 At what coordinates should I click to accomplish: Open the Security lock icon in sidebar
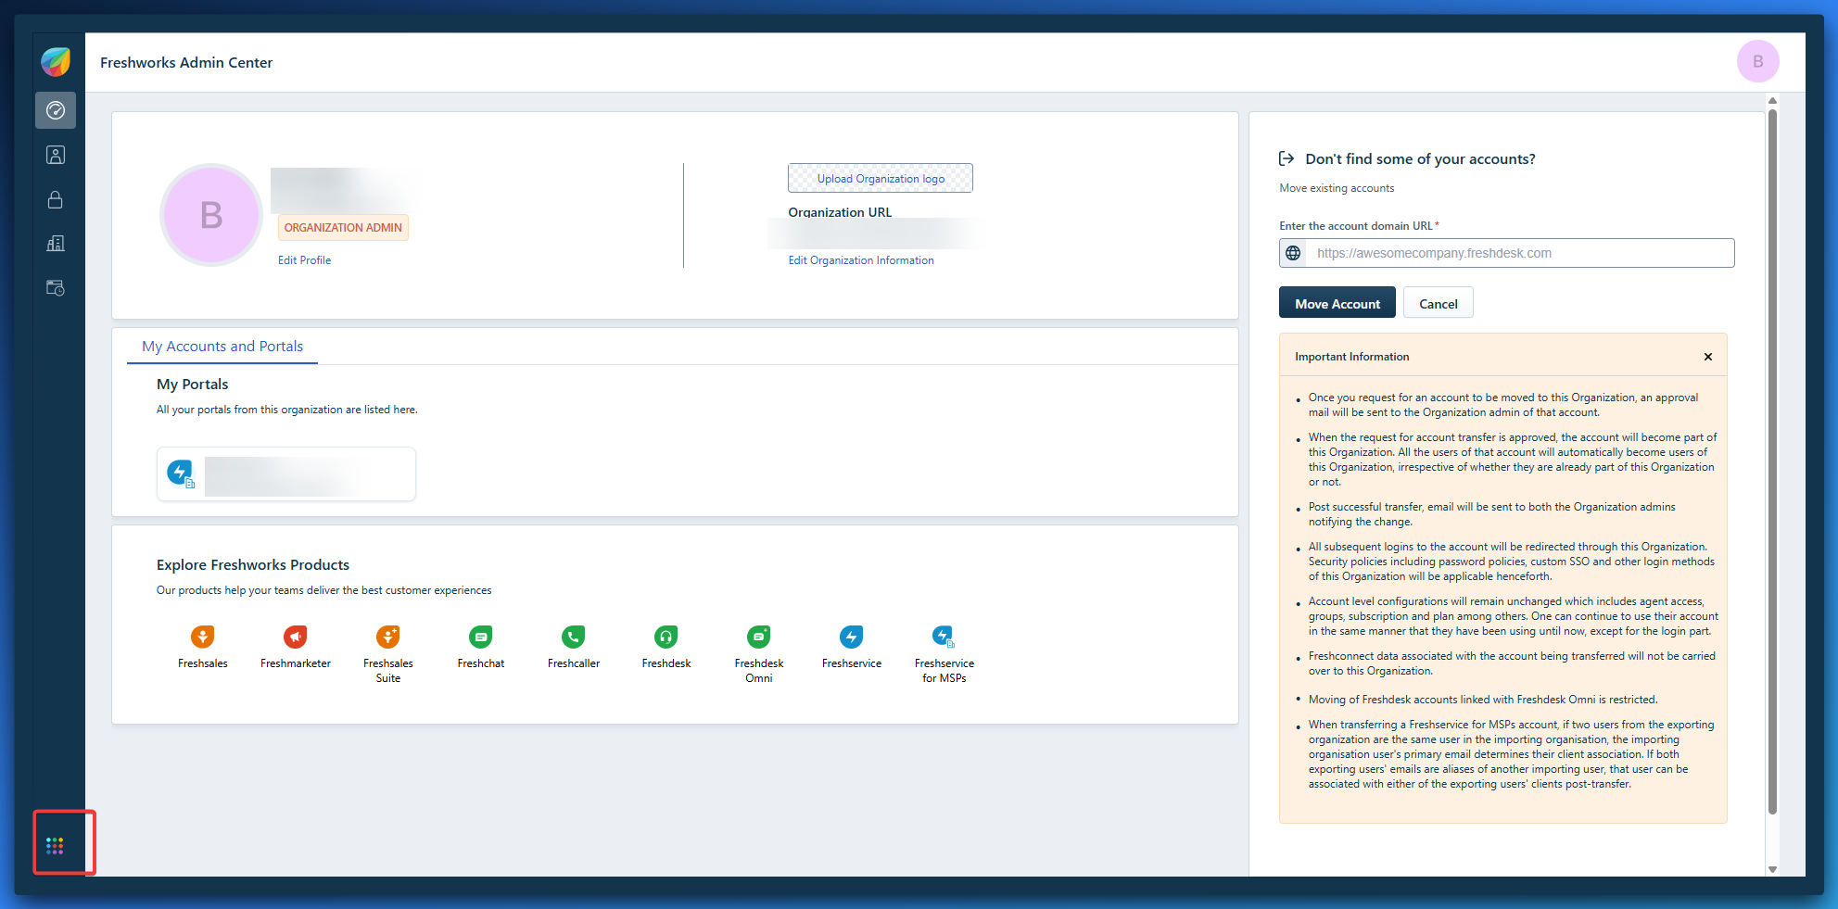coord(56,199)
